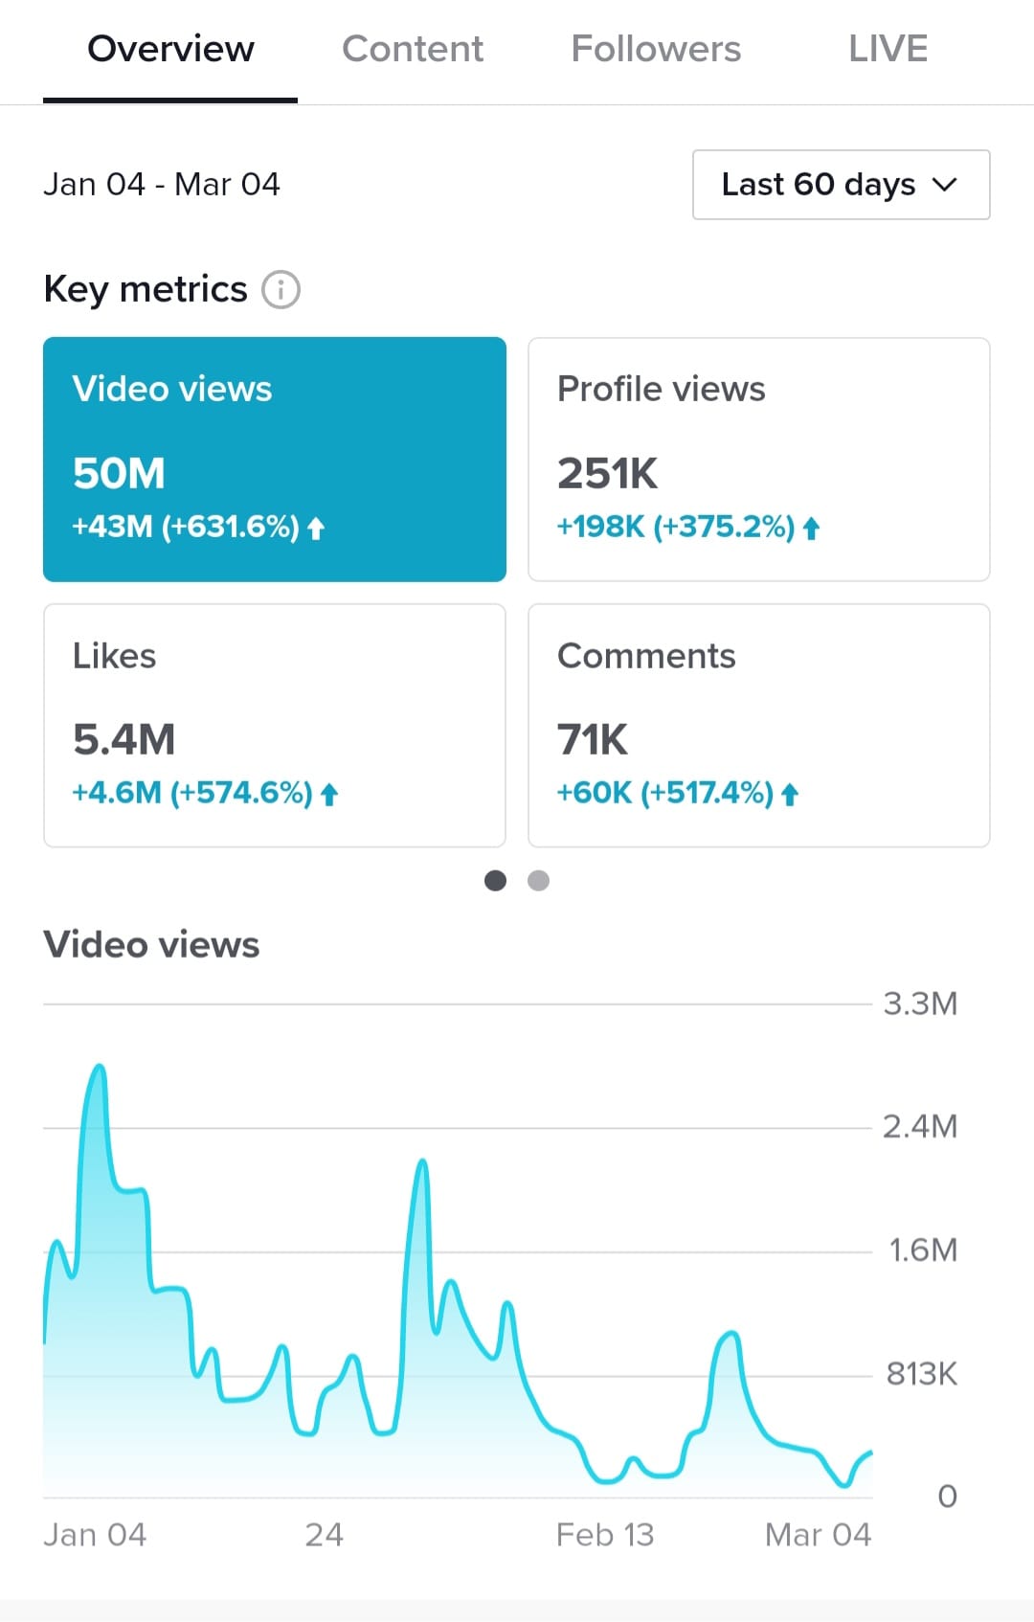Viewport: 1034px width, 1622px height.
Task: Click the 24 axis date label
Action: click(324, 1535)
